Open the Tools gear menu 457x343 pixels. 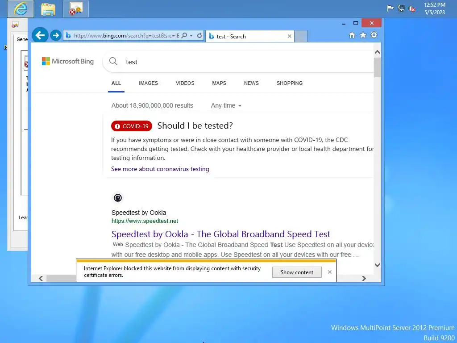[x=374, y=35]
